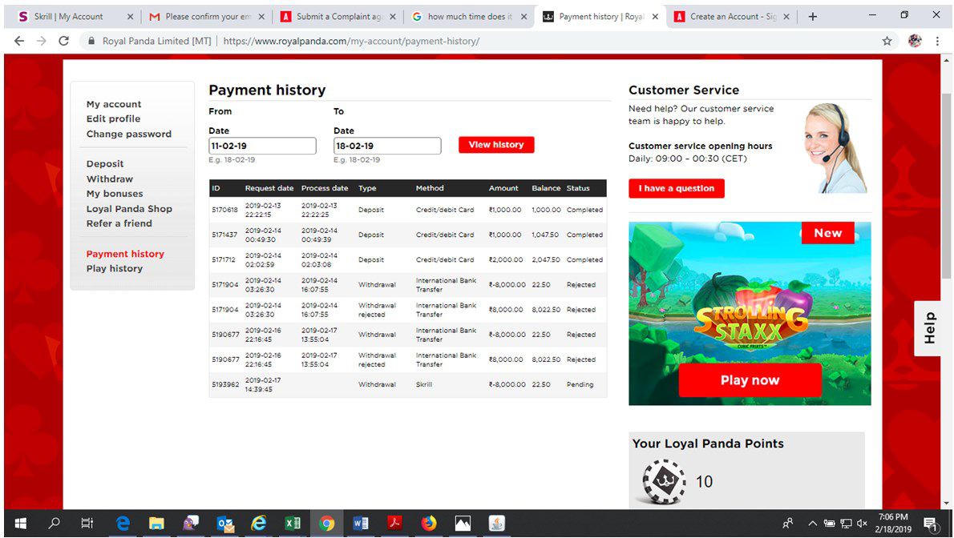
Task: Click the Pending status cell
Action: (x=580, y=384)
